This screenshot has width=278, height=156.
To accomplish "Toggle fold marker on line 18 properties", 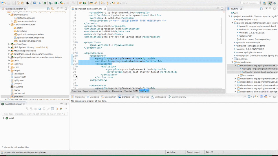I will click(x=77, y=42).
